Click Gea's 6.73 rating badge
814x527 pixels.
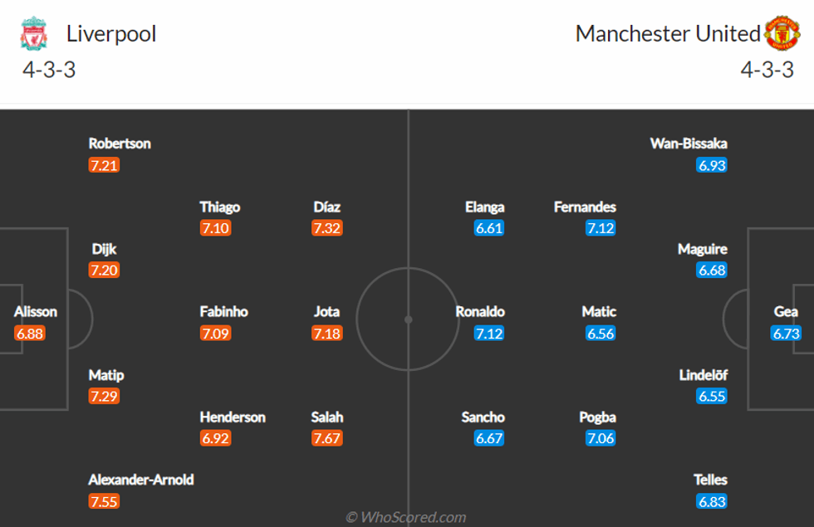tap(786, 334)
